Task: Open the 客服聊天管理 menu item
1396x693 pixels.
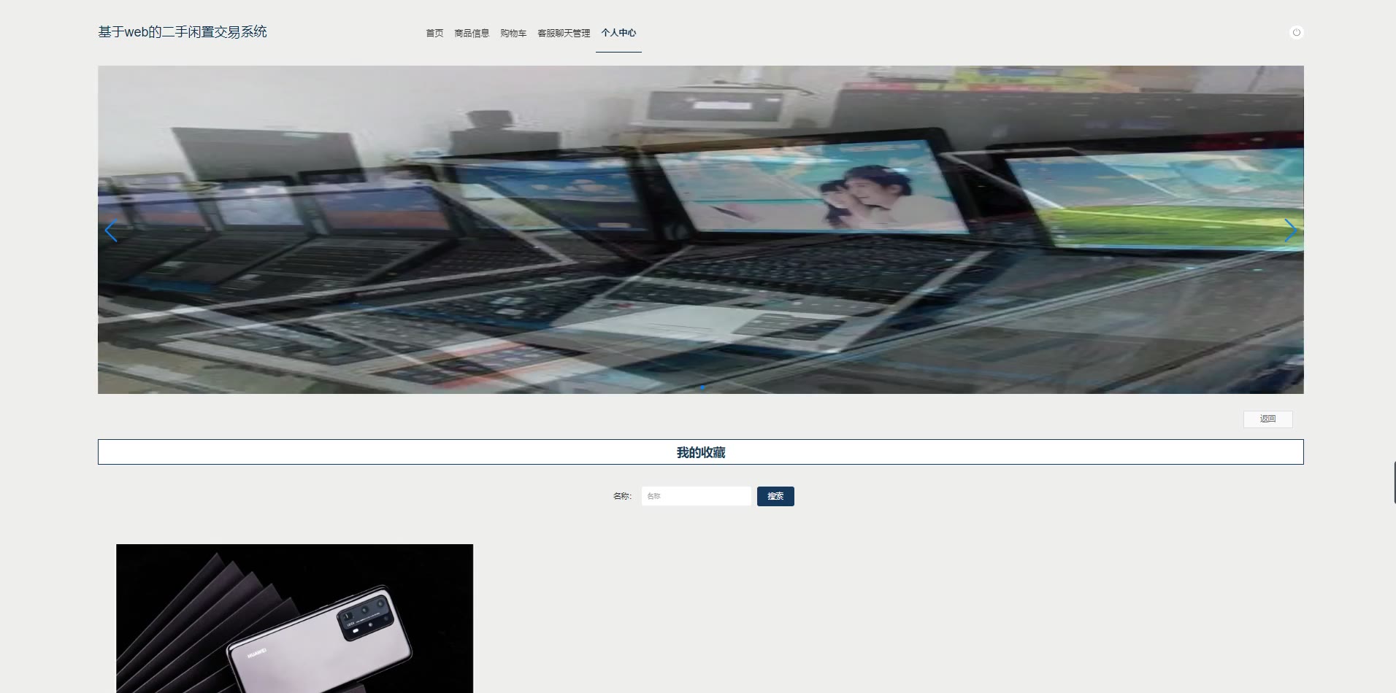Action: 564,33
